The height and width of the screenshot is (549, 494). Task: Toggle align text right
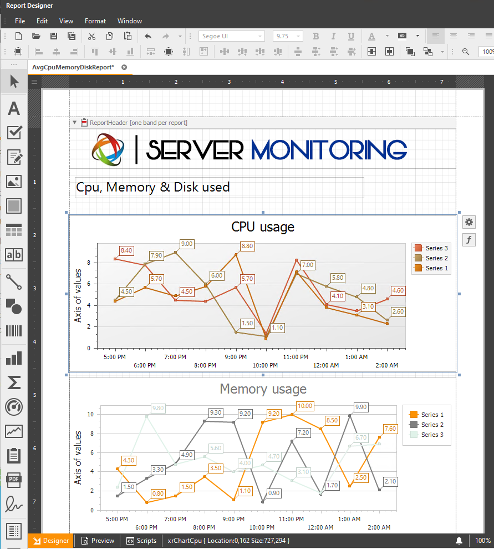tap(471, 36)
